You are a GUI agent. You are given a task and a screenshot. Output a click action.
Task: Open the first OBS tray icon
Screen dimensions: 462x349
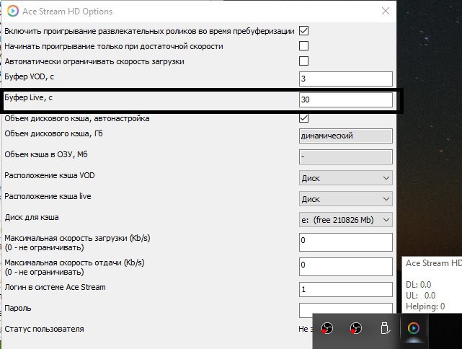[x=327, y=328]
